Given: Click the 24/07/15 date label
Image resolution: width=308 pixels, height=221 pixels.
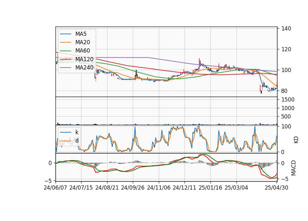Looking at the screenshot, I should [x=81, y=188].
